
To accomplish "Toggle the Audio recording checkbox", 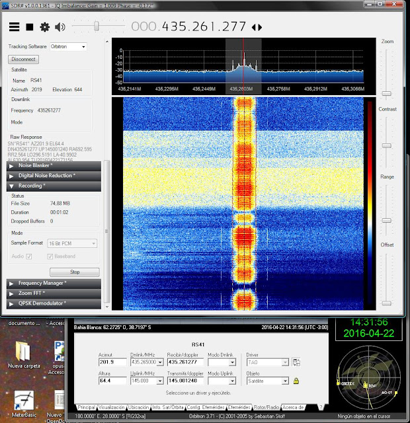I will (29, 256).
